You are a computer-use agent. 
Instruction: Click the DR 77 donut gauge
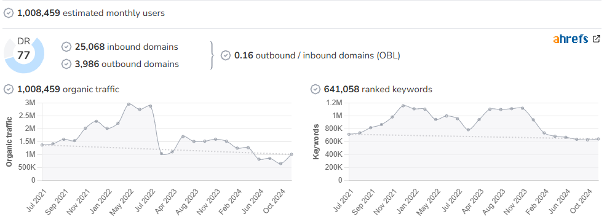tap(24, 55)
